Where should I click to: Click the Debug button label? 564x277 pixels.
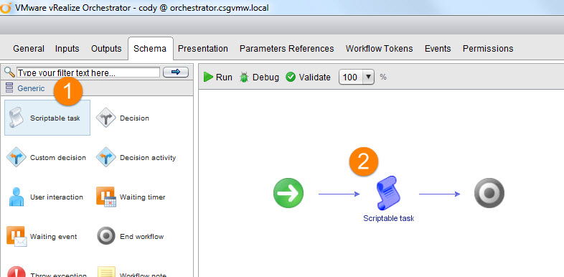point(265,77)
